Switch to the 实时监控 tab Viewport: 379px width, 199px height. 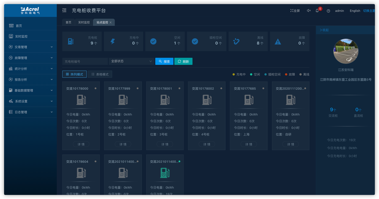[x=84, y=22]
